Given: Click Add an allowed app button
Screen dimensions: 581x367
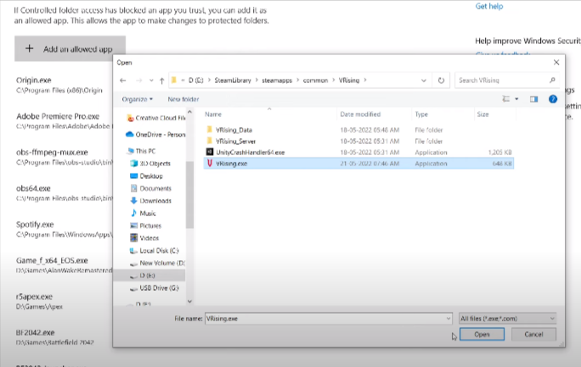Looking at the screenshot, I should point(70,49).
